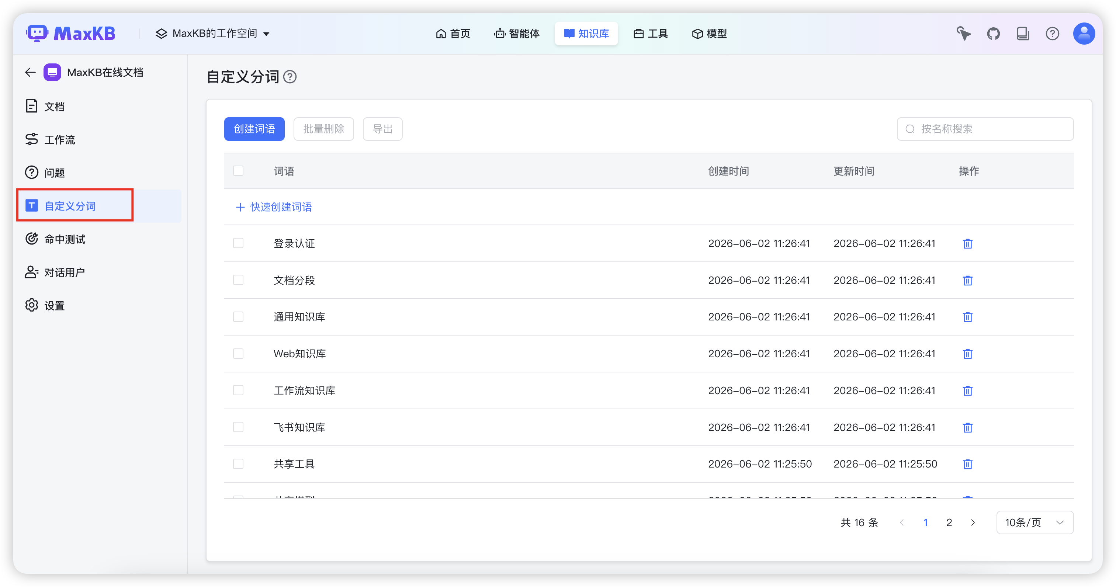Check the 工作流知识库 row checkbox
1116x587 pixels.
coord(238,390)
